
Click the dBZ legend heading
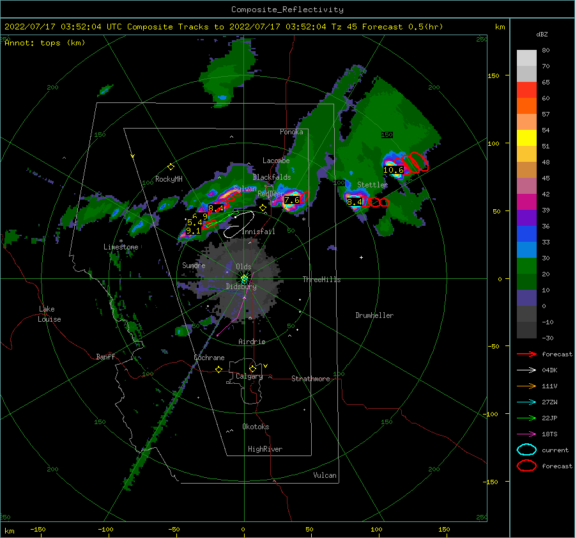(x=542, y=35)
